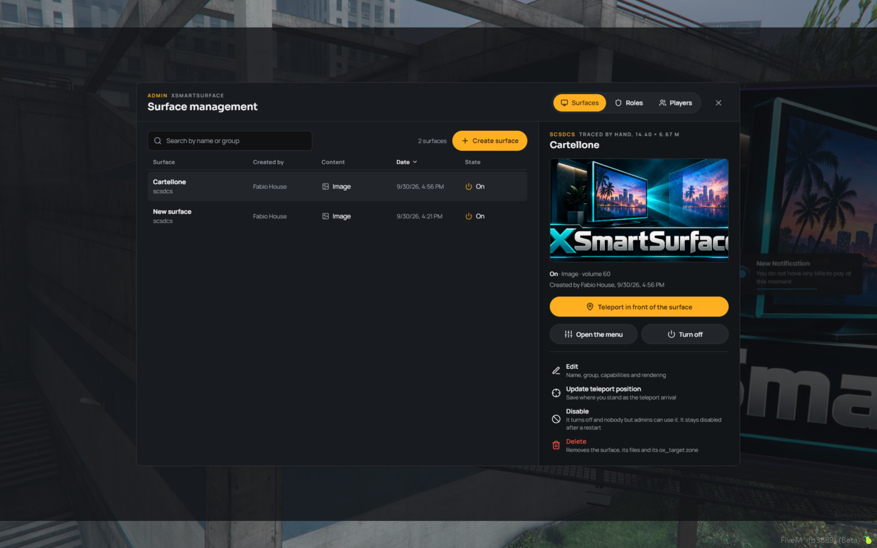Open the Roles tab
This screenshot has width=877, height=548.
pyautogui.click(x=629, y=103)
